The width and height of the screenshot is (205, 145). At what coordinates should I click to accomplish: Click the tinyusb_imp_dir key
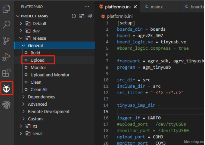tap(136, 105)
